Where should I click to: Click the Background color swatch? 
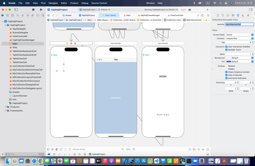(229, 58)
